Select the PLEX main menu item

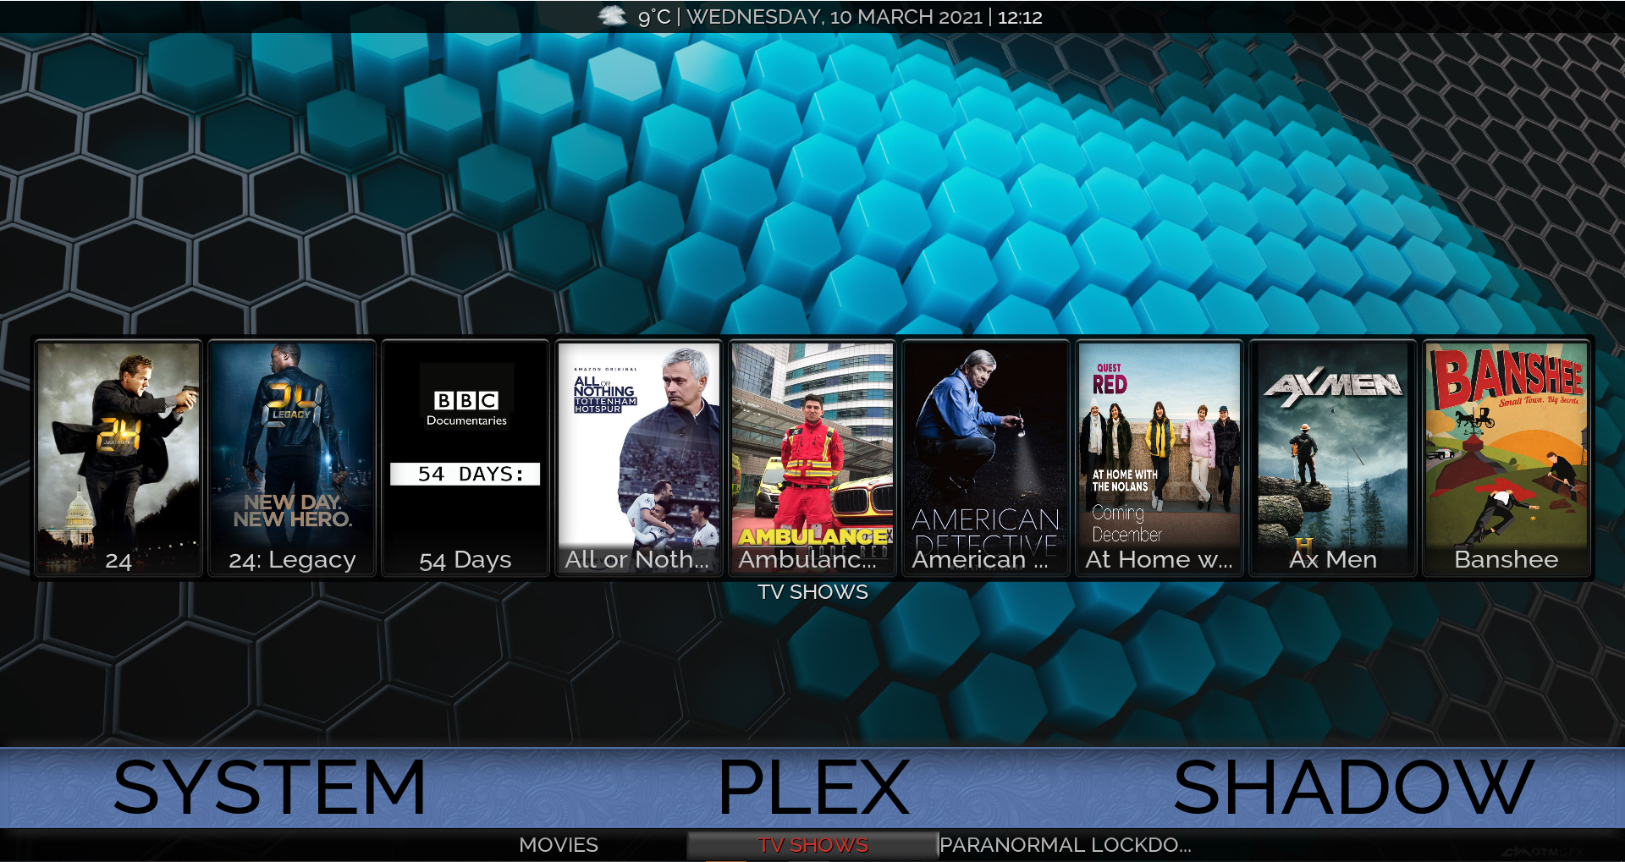[x=813, y=788]
